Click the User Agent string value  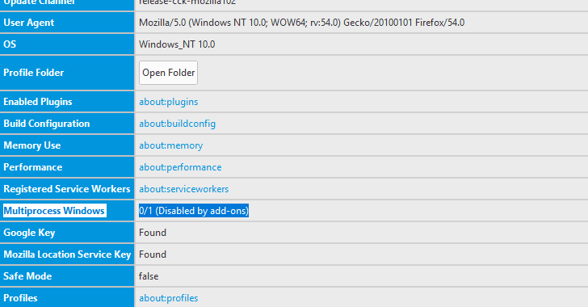(302, 23)
